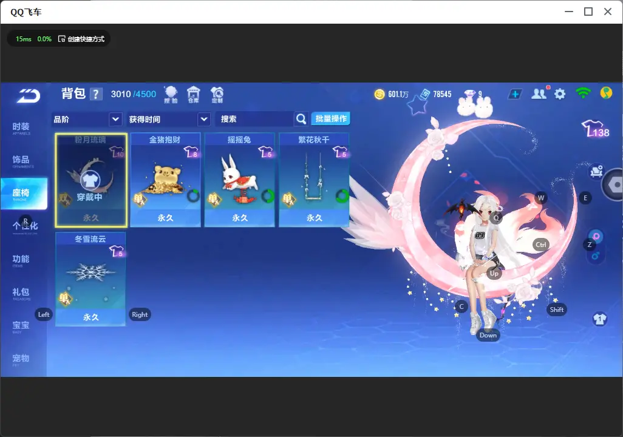Select the male gender symbol

(x=595, y=255)
